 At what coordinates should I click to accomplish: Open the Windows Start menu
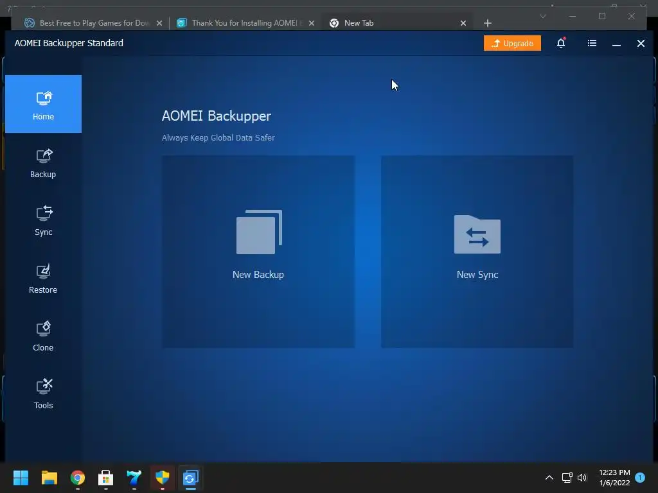(21, 478)
